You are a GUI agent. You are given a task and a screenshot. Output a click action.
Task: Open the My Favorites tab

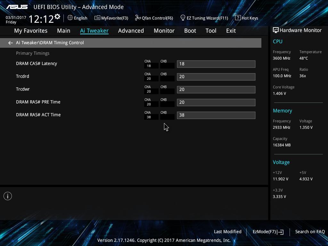tap(31, 31)
